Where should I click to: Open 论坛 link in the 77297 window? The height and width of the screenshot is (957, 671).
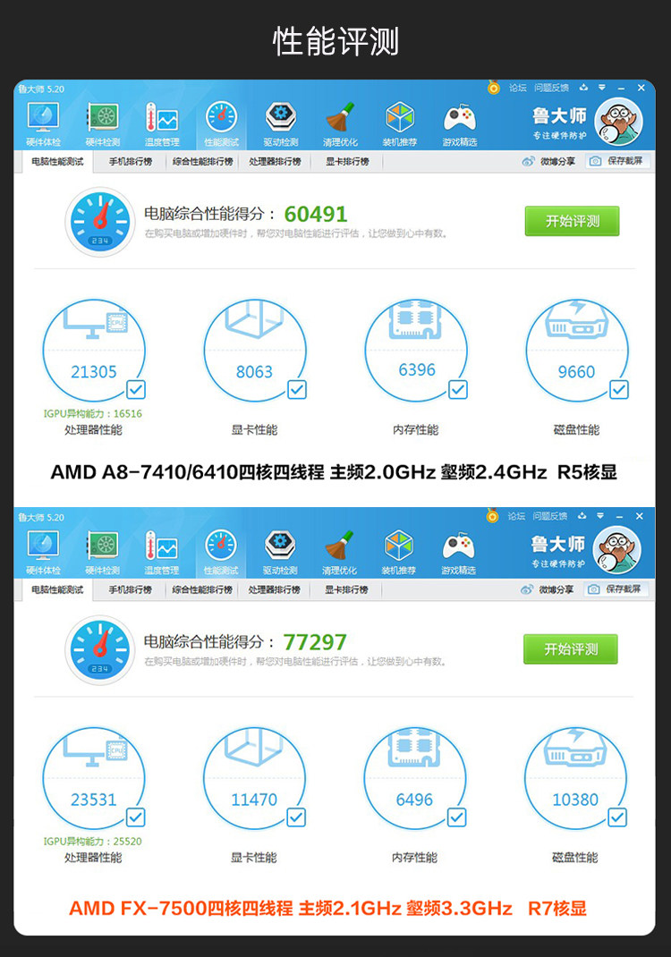click(516, 516)
